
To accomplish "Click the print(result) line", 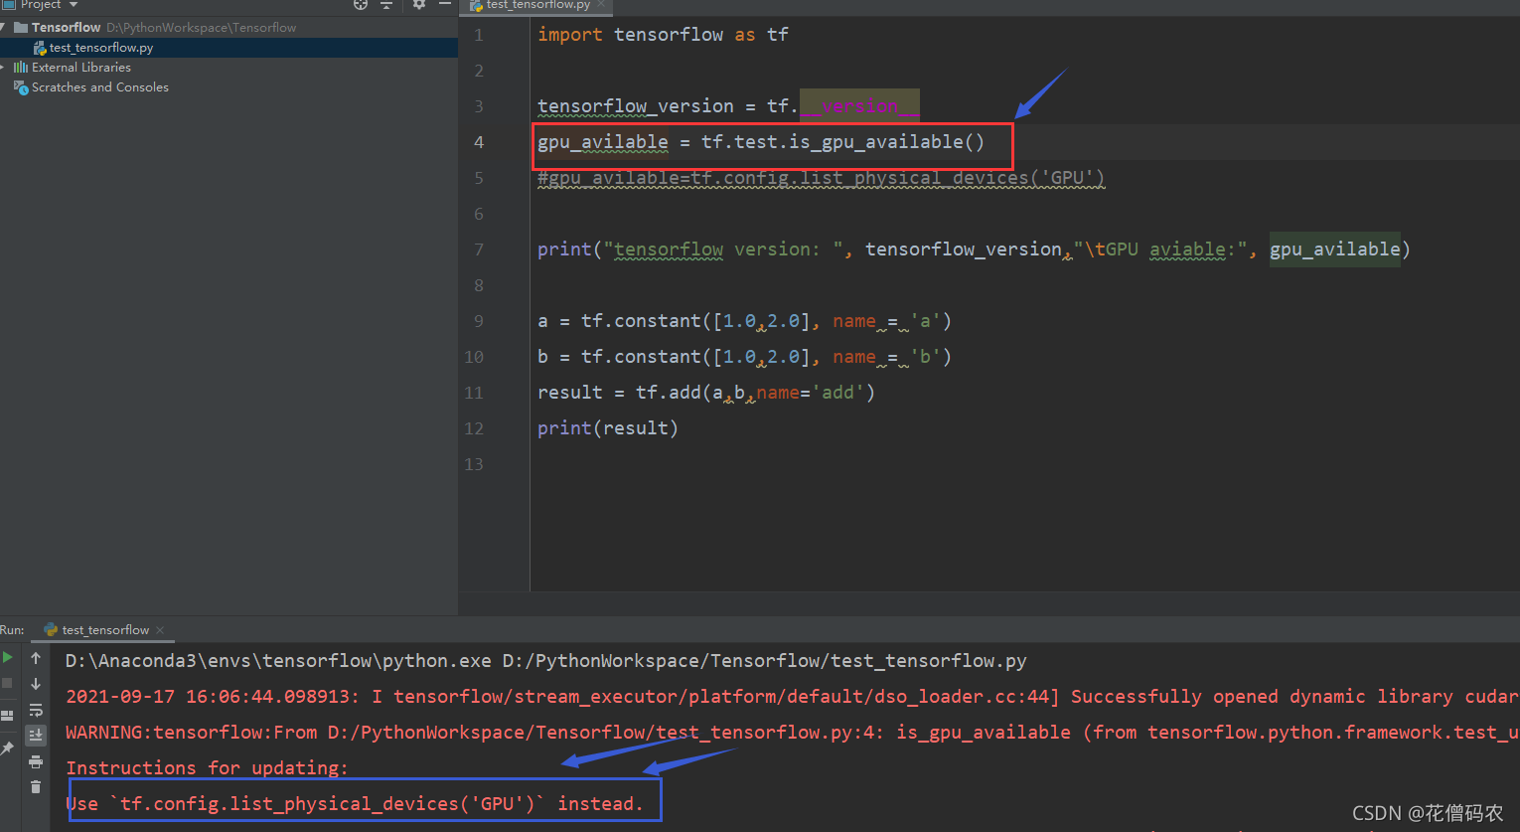I will (x=608, y=428).
